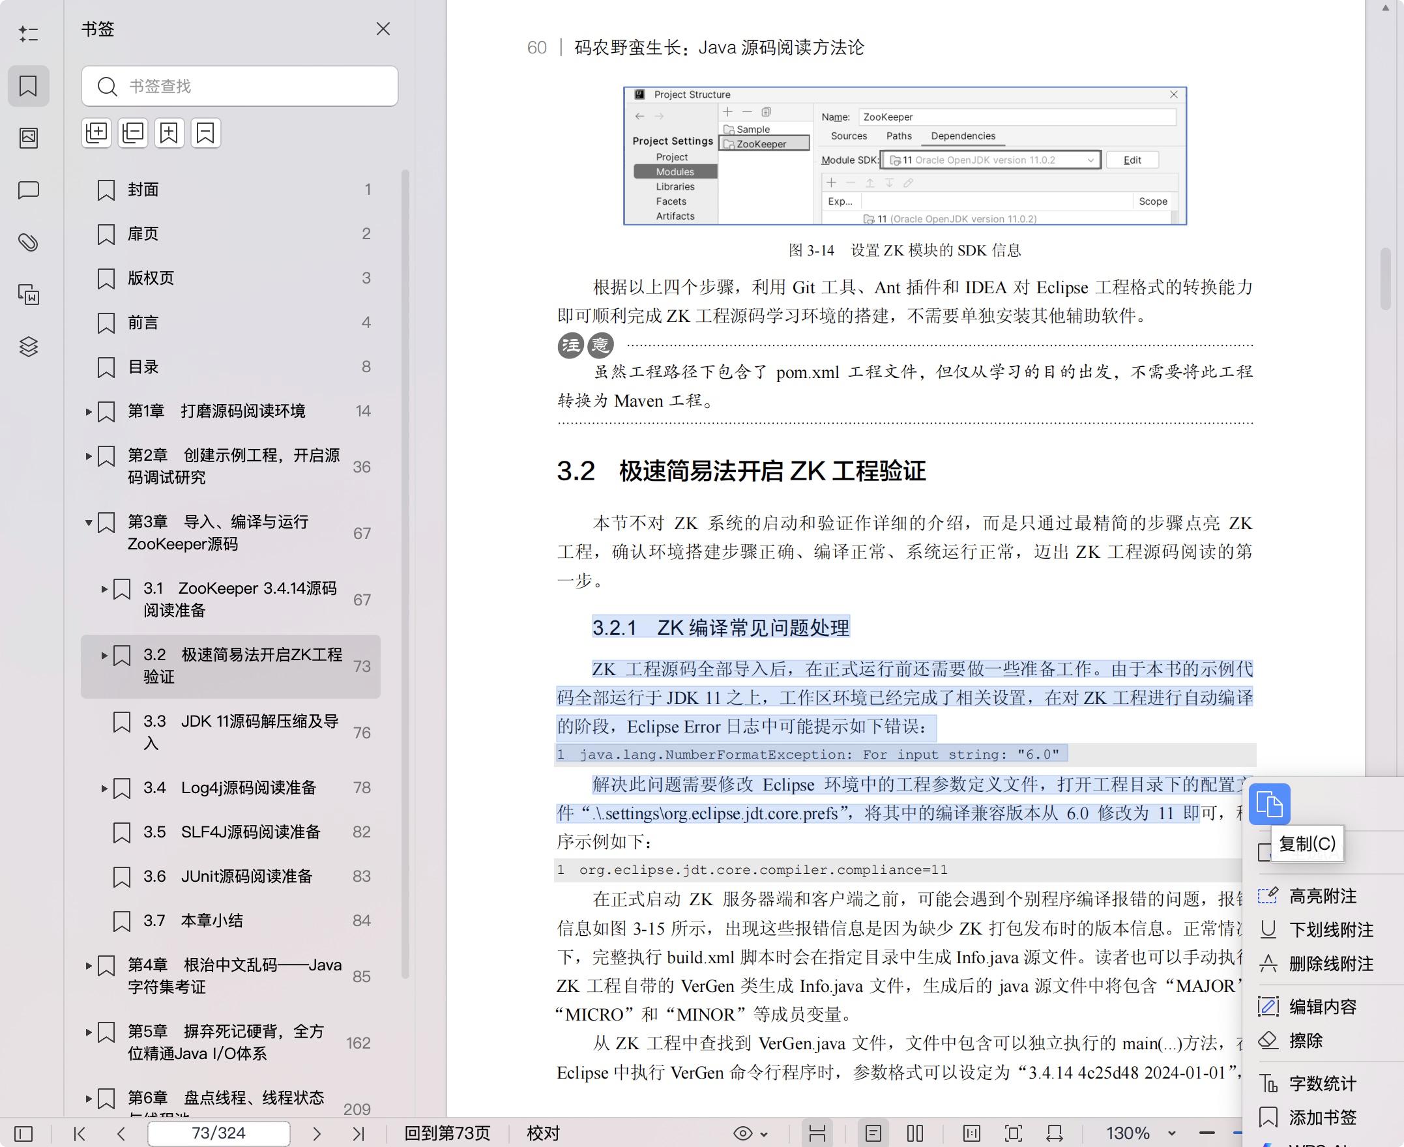Expand the 第6章 盘点线程 bookmark

89,1099
